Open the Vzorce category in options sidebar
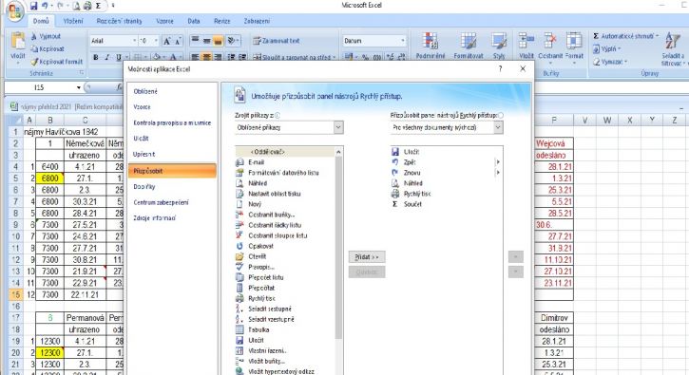Screen dimensions: 689x375 tap(142, 106)
